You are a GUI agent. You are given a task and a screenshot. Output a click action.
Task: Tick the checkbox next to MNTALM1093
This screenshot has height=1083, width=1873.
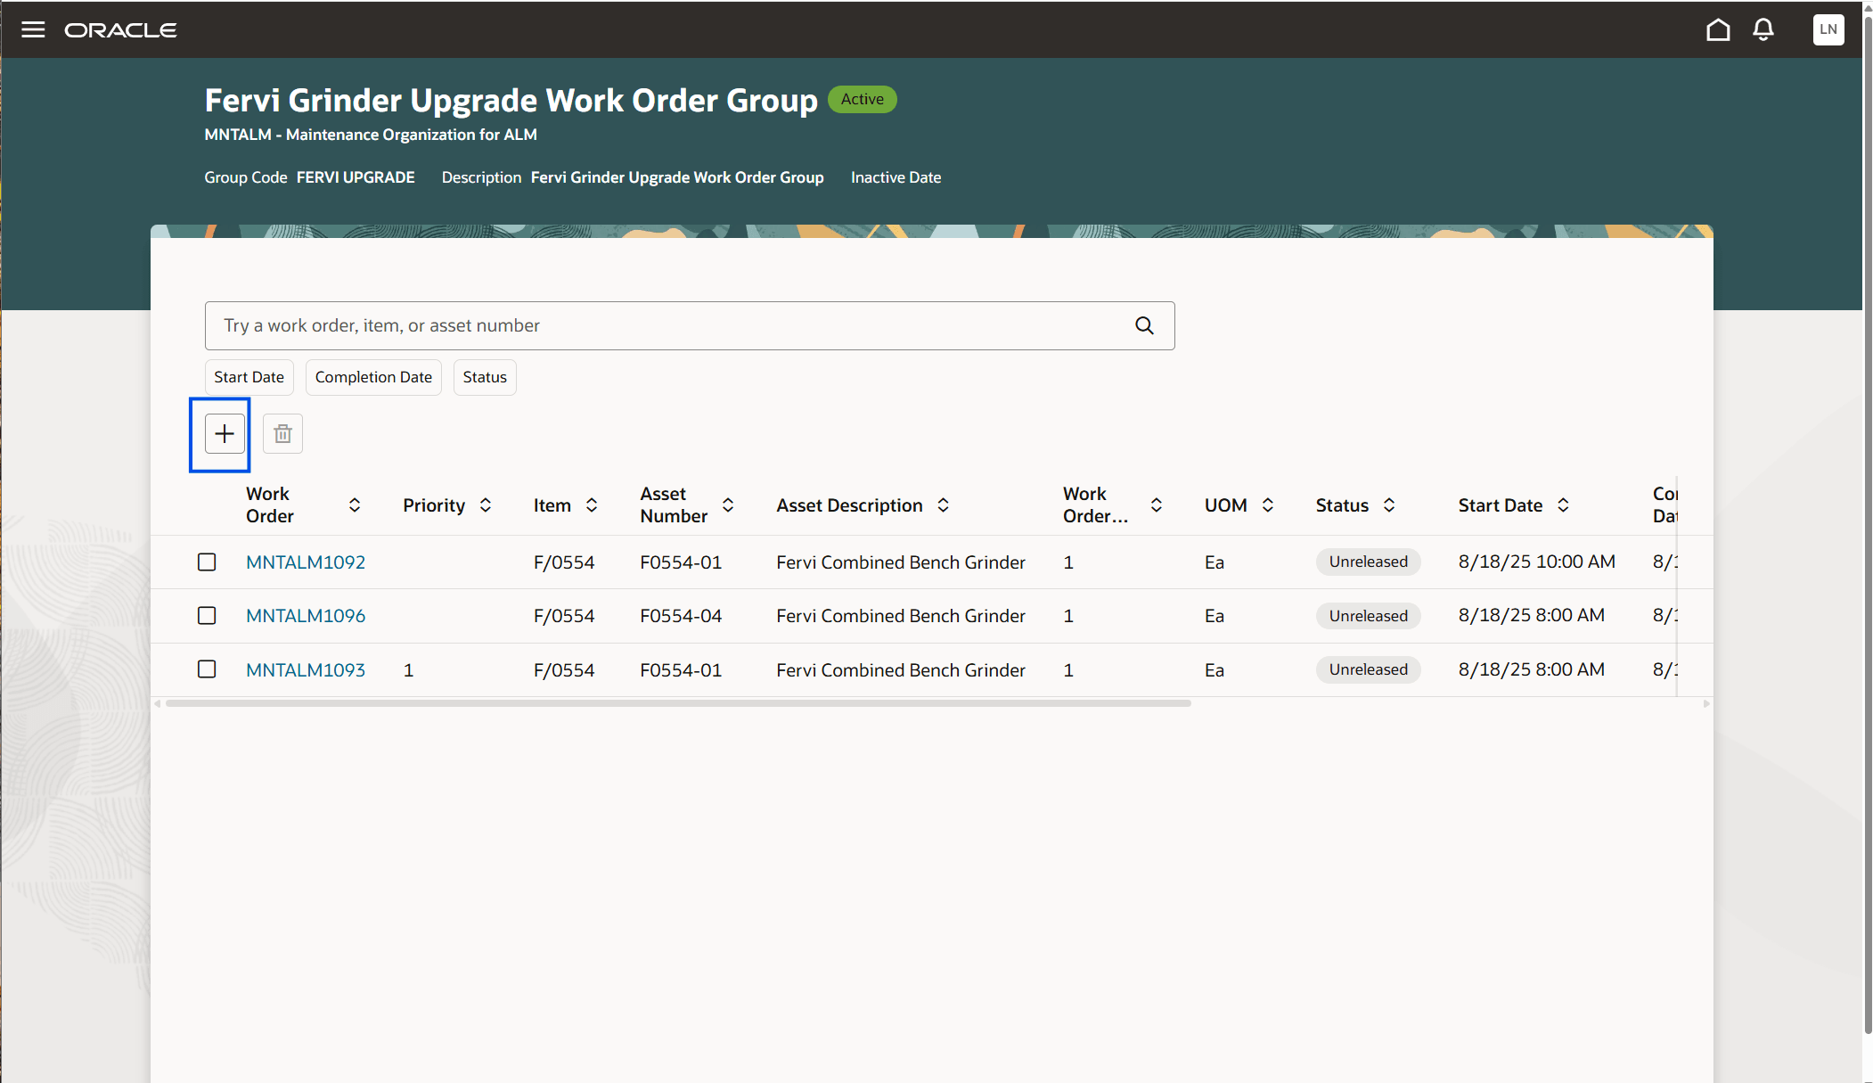coord(207,669)
